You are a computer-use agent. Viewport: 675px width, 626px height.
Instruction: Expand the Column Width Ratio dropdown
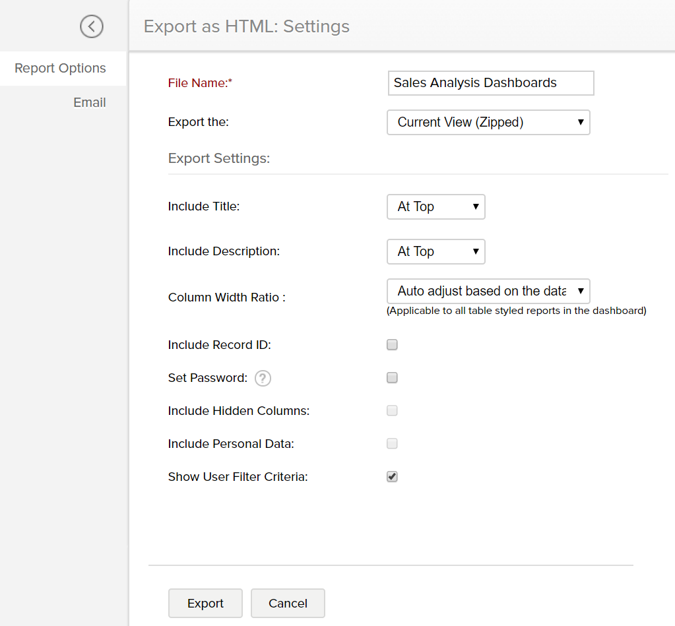488,292
